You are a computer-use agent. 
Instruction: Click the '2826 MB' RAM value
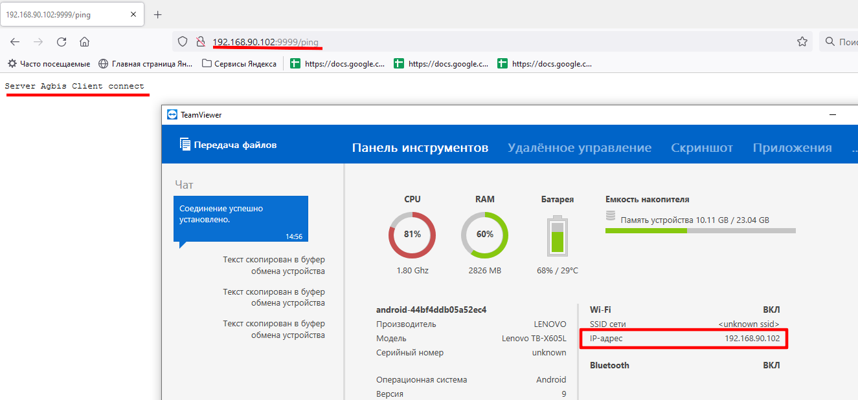pos(485,270)
